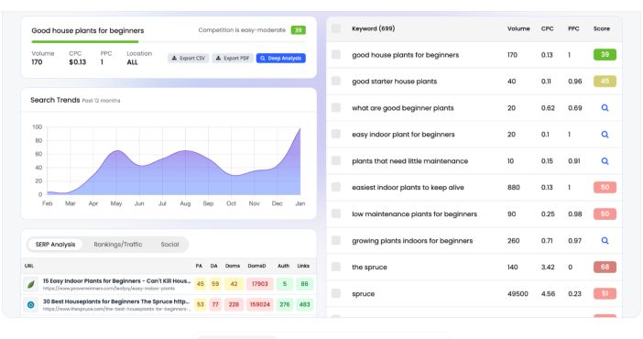Check the 'spruce' keyword row checkbox

coord(336,293)
